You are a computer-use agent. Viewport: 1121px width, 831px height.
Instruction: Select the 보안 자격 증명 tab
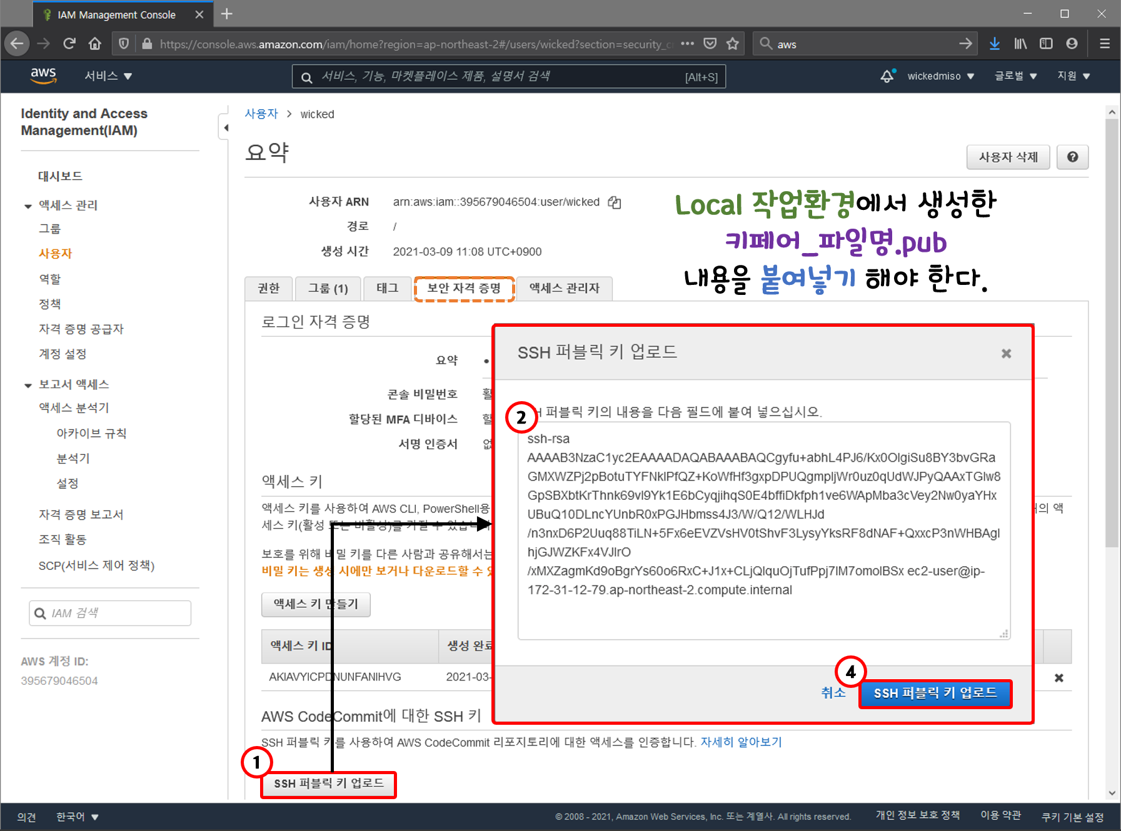[x=464, y=289]
